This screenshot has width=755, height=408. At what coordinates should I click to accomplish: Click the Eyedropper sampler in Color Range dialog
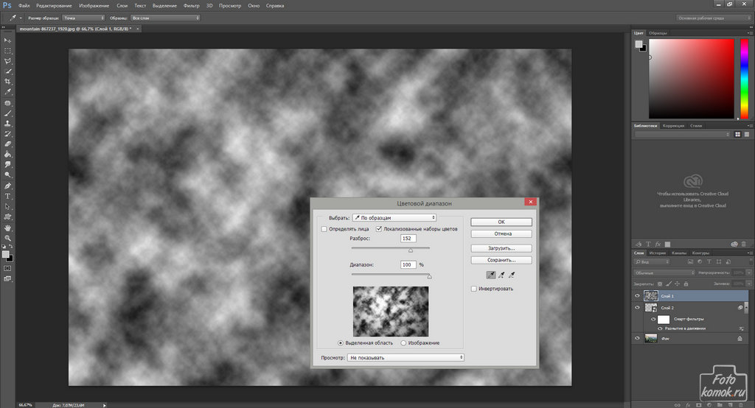coord(490,275)
